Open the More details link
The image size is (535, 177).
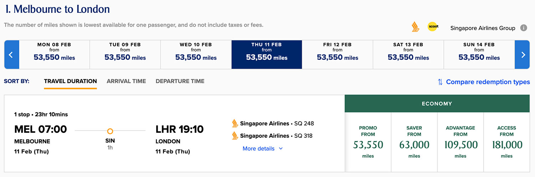(x=259, y=148)
